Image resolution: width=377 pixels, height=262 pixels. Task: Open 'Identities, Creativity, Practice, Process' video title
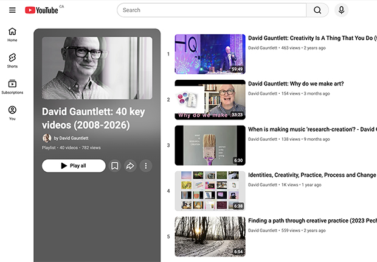pyautogui.click(x=311, y=175)
